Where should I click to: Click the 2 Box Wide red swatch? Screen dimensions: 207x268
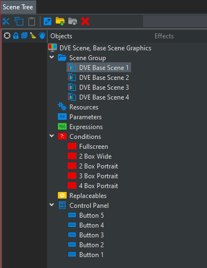(x=72, y=156)
